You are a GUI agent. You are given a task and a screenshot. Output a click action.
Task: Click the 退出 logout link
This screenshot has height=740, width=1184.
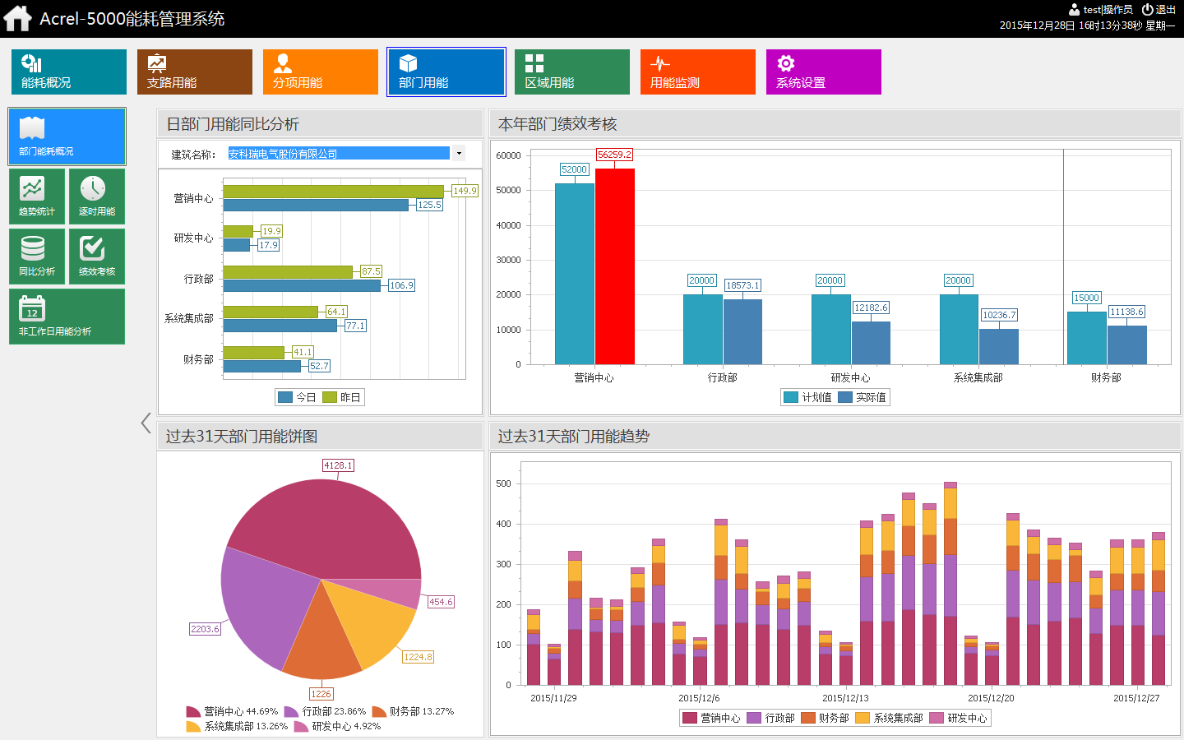click(x=1159, y=10)
